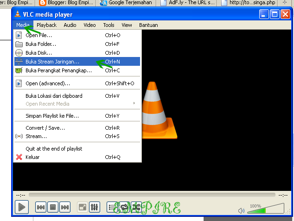This screenshot has height=221, width=294.
Task: Choose Buka Folder... menu entry
Action: (77, 44)
